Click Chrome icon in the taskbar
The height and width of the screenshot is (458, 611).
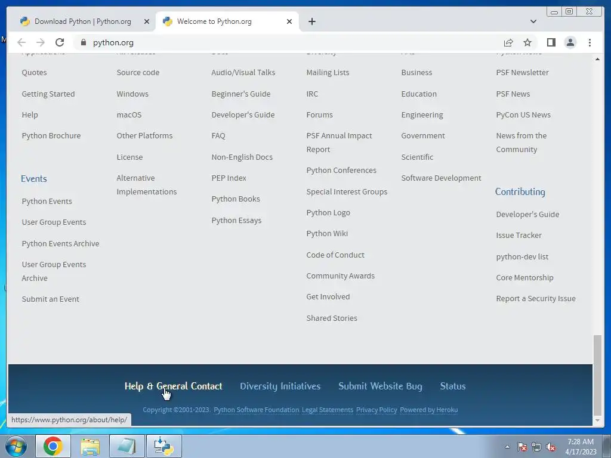53,446
